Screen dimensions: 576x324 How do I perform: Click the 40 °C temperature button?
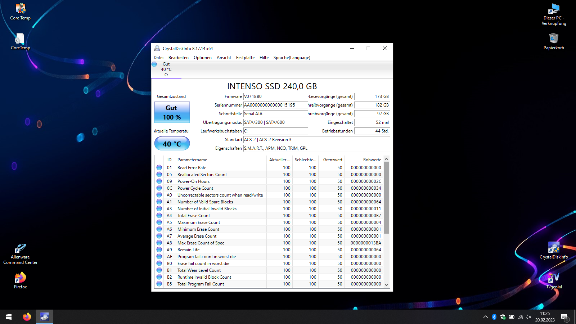point(172,144)
